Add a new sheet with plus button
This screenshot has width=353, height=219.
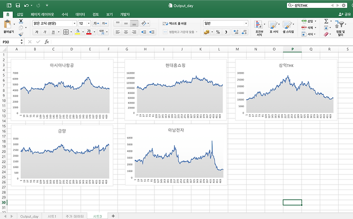click(113, 216)
